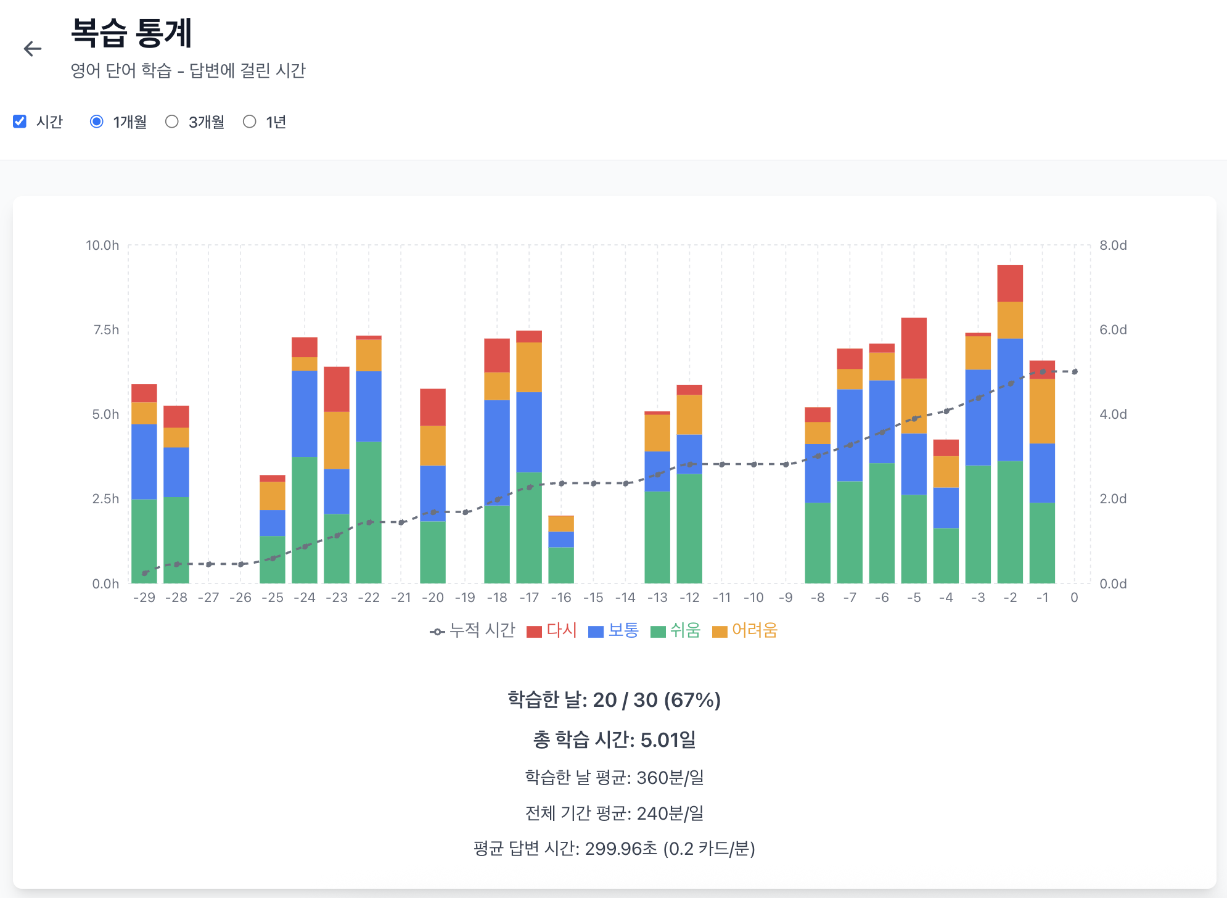Click cumulative line point at day -10
This screenshot has width=1227, height=898.
pyautogui.click(x=753, y=464)
